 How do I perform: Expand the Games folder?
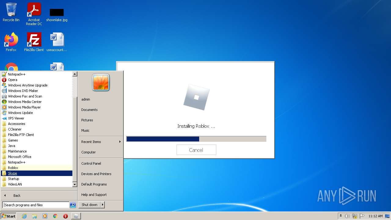coord(37,140)
